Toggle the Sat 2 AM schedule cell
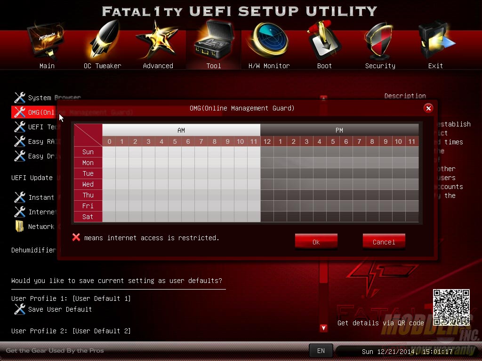This screenshot has height=361, width=482. pyautogui.click(x=135, y=216)
